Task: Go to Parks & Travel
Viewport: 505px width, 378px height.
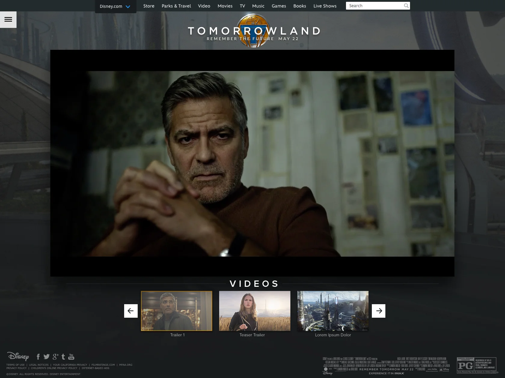Action: [x=176, y=6]
